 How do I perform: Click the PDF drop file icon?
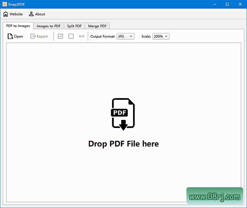123,114
